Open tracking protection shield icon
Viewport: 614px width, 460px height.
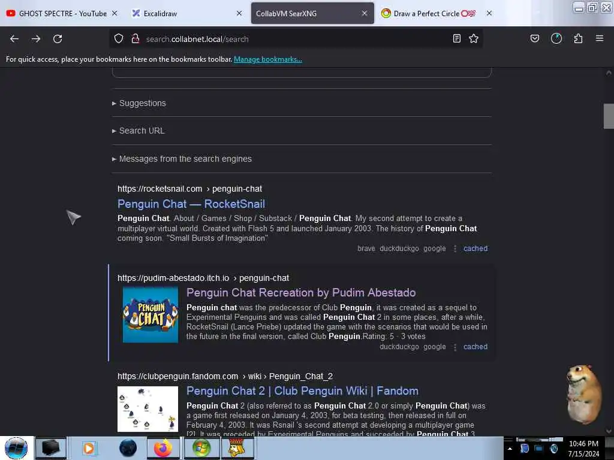pos(119,39)
